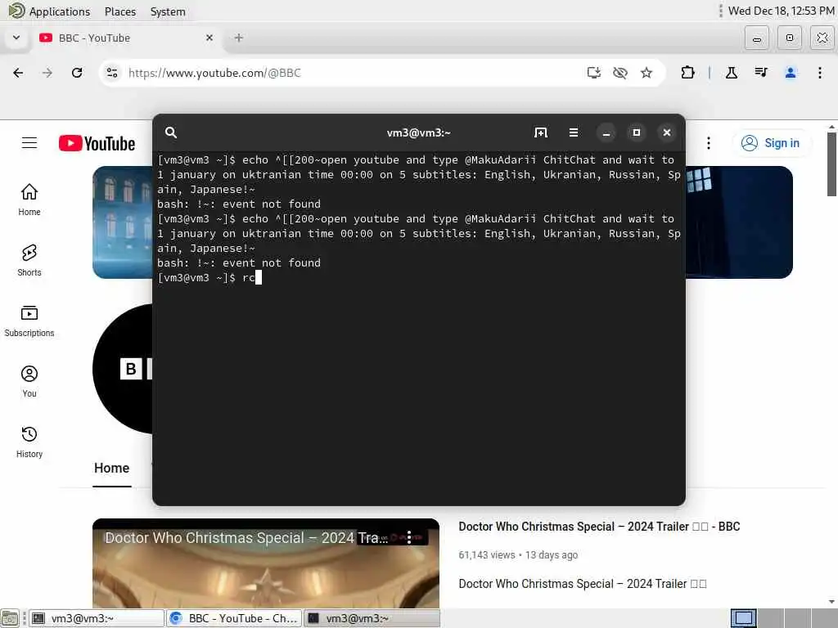838x628 pixels.
Task: Open YouTube settings three-dot menu near Sign in
Action: tap(709, 143)
